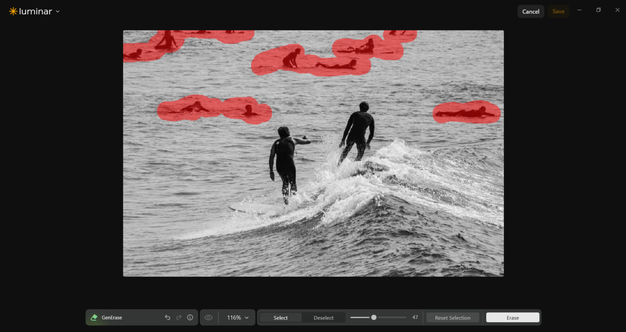The image size is (626, 332).
Task: Click the Luminar star logo icon
Action: click(x=13, y=11)
